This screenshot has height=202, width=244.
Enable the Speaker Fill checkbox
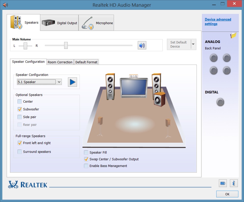[x=86, y=153]
